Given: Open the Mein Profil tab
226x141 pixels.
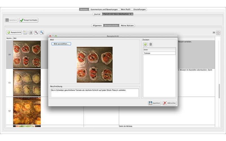Looking at the screenshot, I should click(x=125, y=9).
